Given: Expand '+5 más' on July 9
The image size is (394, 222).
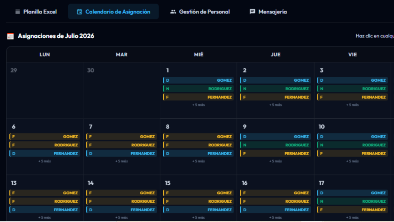Looking at the screenshot, I should coord(275,161).
